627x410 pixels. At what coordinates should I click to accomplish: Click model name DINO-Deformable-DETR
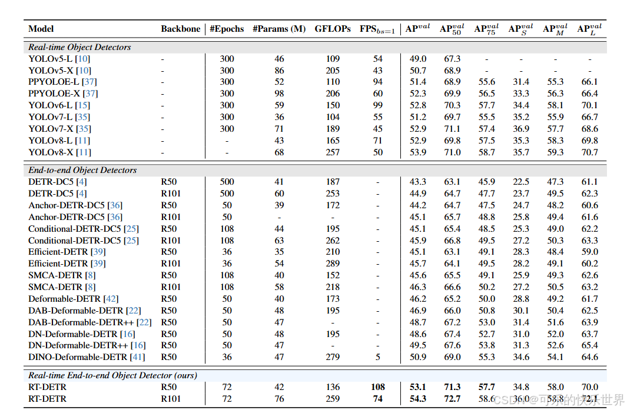coord(78,357)
